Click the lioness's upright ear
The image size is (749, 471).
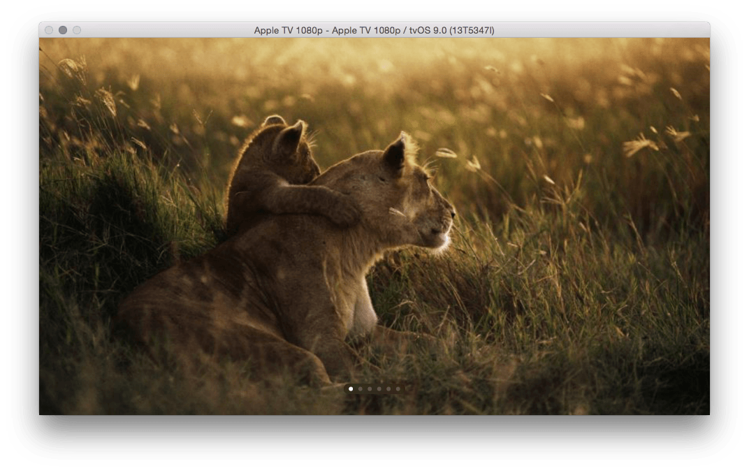pyautogui.click(x=396, y=154)
